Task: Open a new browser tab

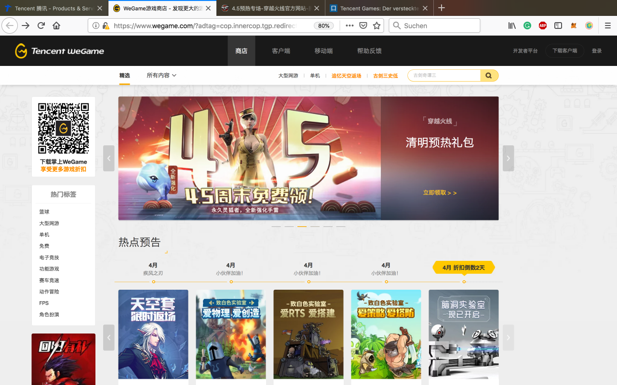Action: pyautogui.click(x=442, y=8)
